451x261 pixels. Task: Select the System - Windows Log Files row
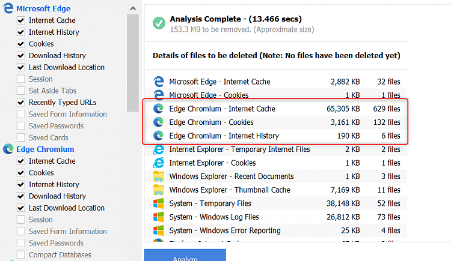[277, 217]
